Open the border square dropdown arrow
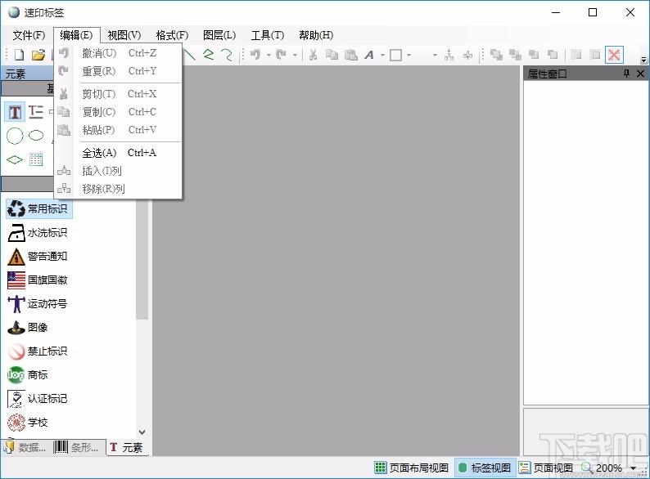The height and width of the screenshot is (479, 650). (409, 55)
